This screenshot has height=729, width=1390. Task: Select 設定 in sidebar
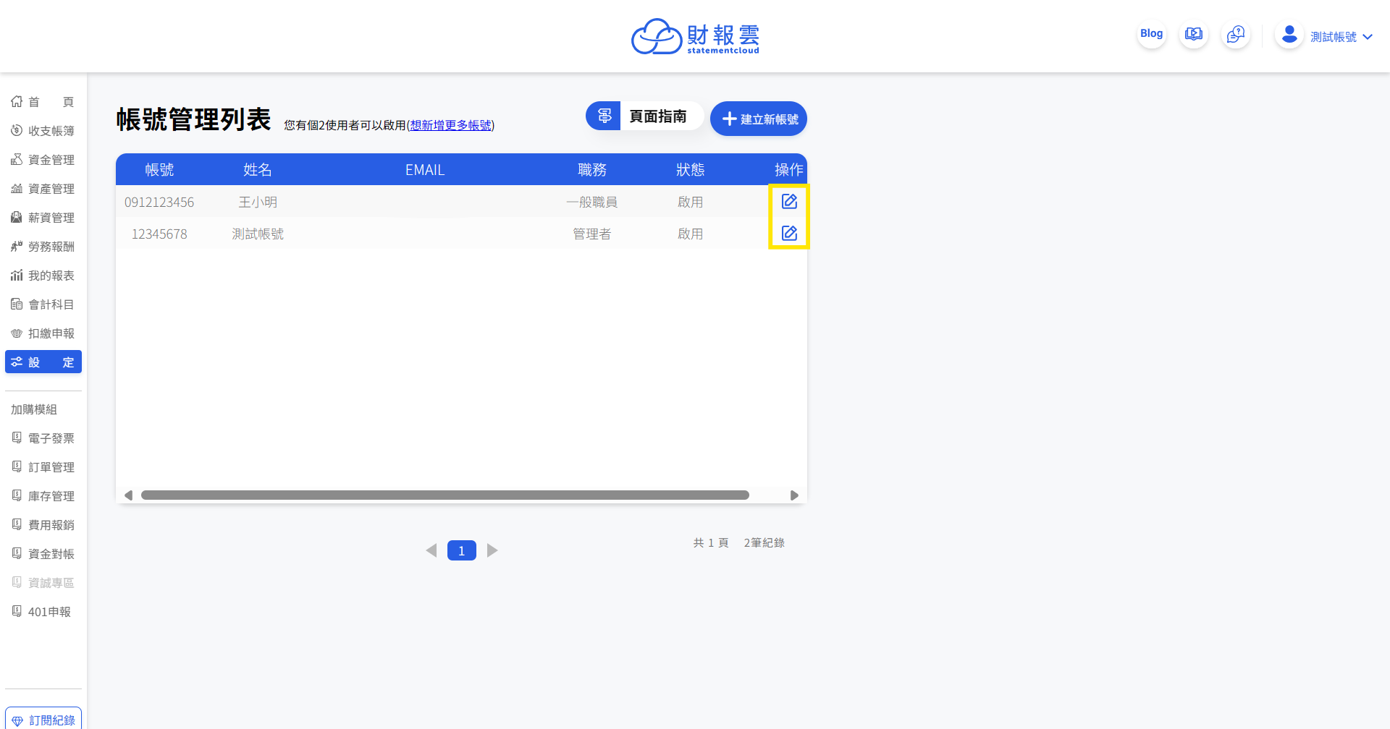[43, 362]
